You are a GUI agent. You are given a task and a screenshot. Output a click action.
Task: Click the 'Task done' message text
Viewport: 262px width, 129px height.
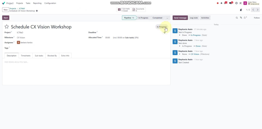(182, 43)
